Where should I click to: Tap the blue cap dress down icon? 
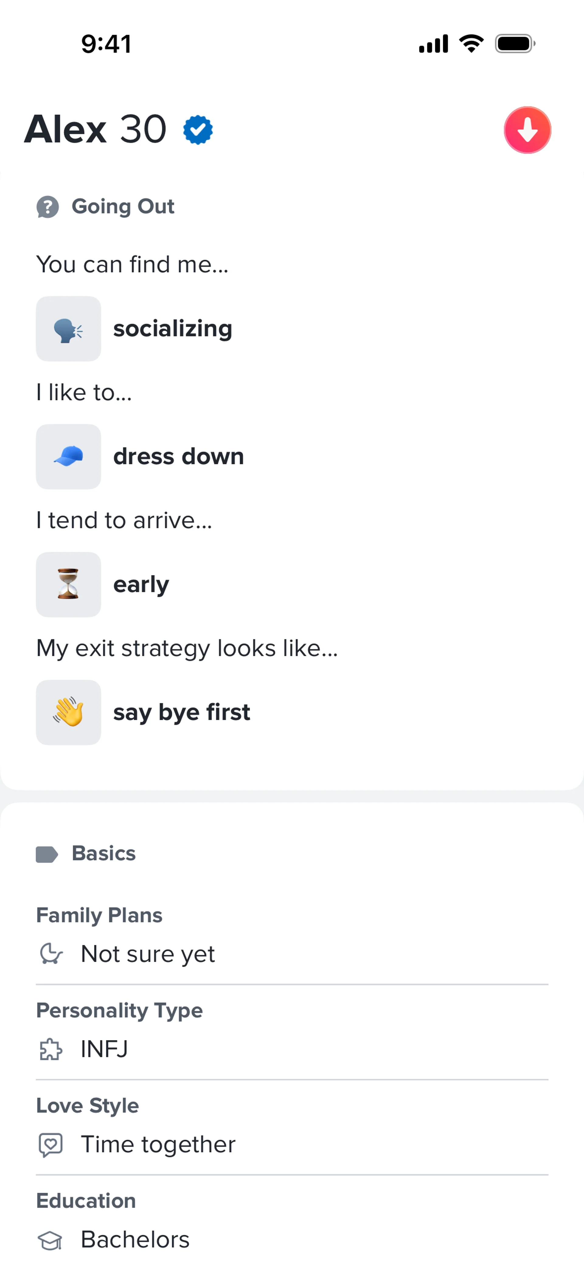tap(68, 456)
